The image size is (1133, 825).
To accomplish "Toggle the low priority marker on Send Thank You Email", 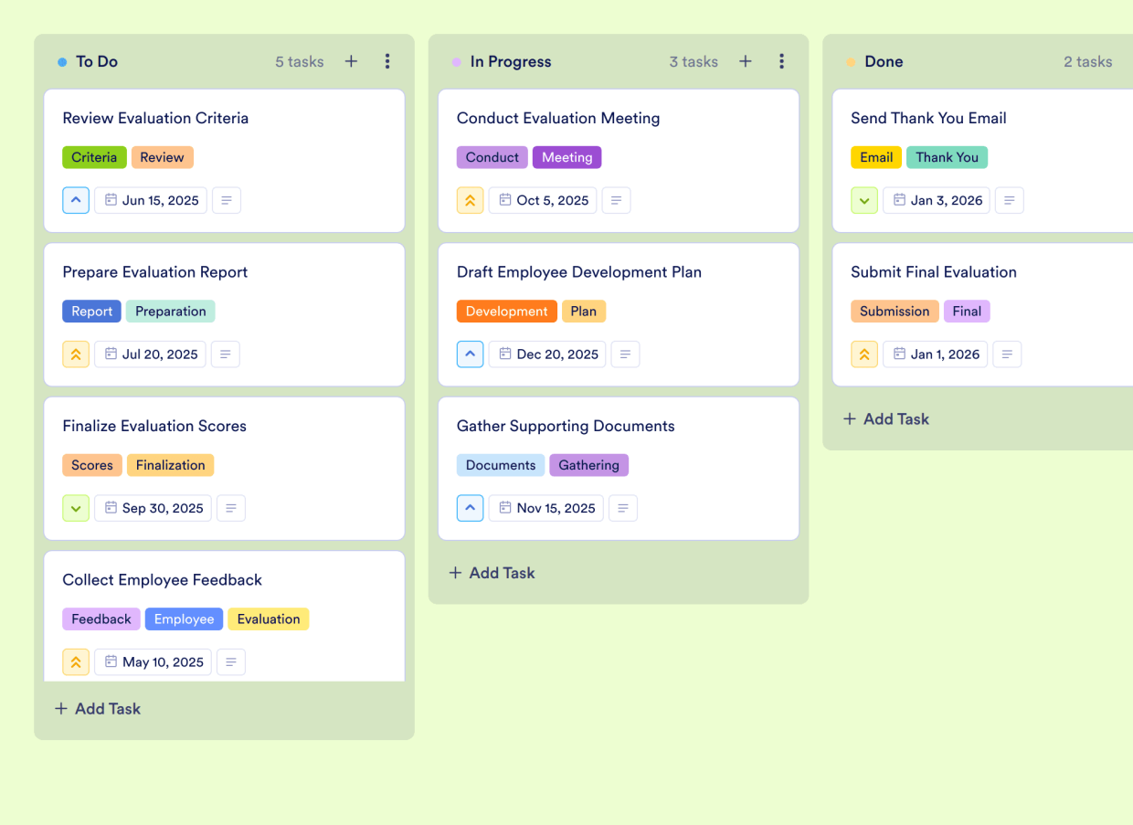I will (864, 200).
